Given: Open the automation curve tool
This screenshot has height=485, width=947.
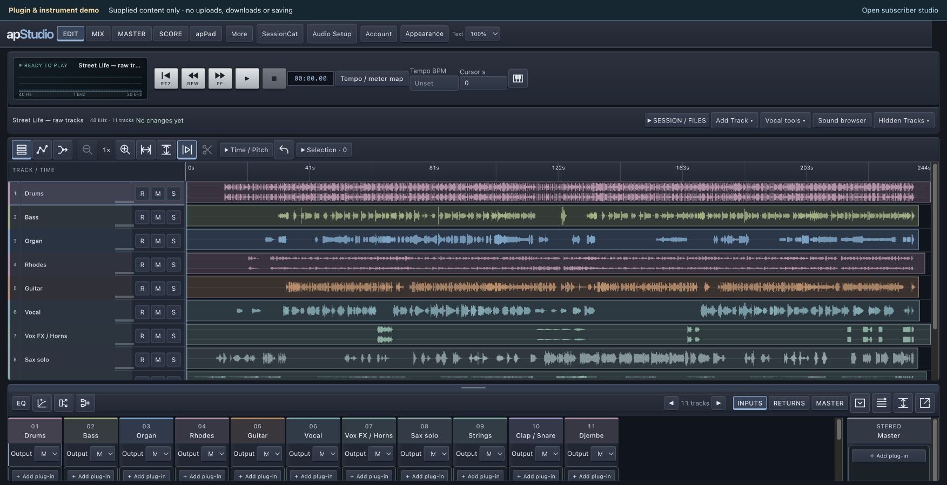Looking at the screenshot, I should (x=42, y=149).
